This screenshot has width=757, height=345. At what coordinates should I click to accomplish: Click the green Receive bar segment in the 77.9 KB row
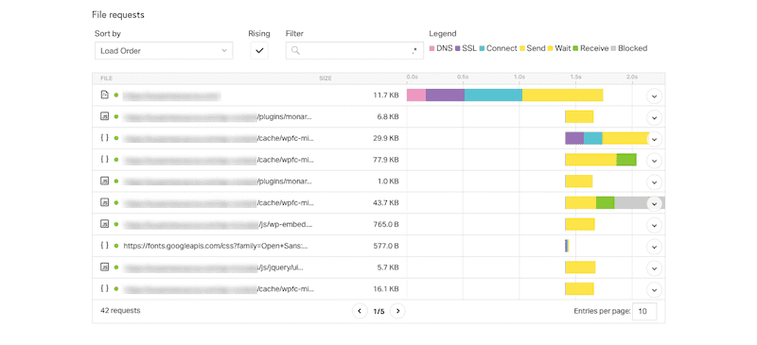pos(626,160)
